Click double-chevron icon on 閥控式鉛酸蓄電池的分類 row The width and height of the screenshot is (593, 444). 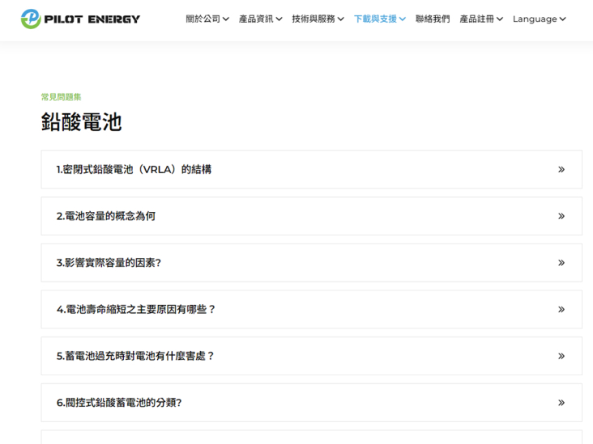click(x=561, y=403)
